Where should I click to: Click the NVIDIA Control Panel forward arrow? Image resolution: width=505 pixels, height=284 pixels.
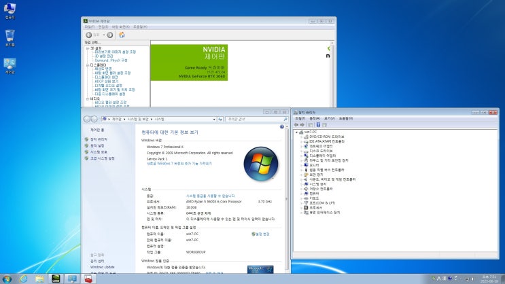point(110,35)
